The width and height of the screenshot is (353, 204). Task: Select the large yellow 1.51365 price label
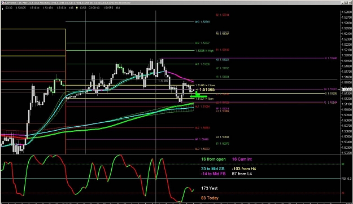(x=207, y=90)
